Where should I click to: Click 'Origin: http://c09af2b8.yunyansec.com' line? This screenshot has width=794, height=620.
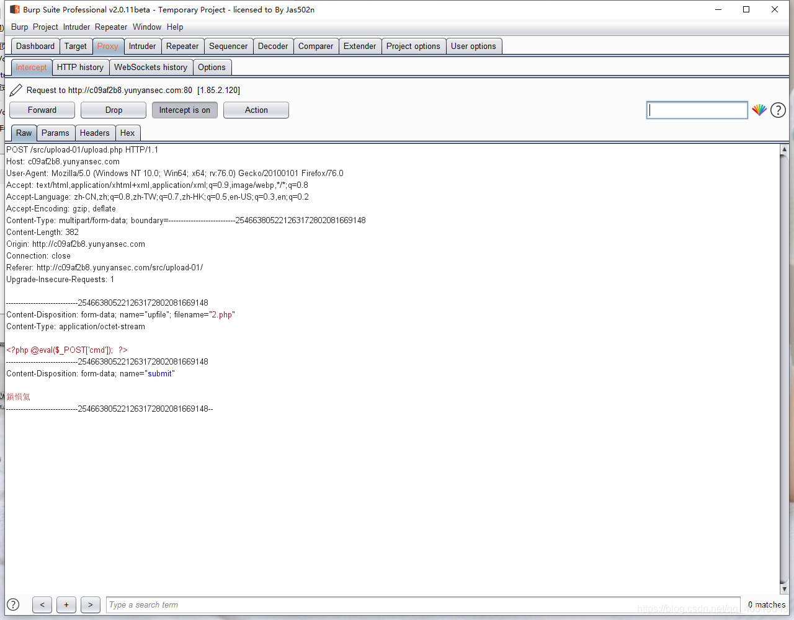76,244
